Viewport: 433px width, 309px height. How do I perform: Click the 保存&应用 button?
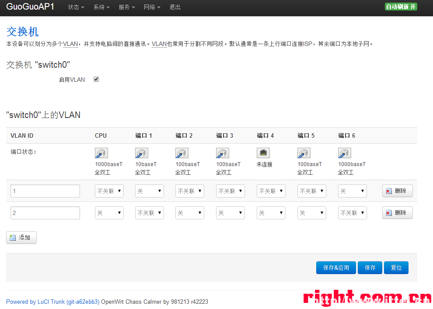336,267
